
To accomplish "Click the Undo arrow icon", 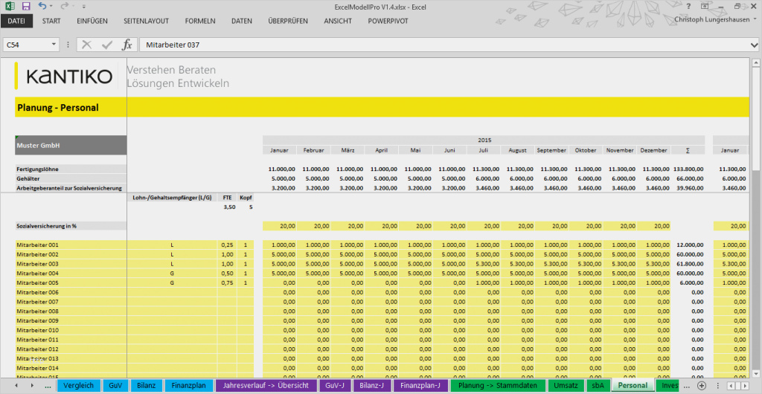I will [x=42, y=6].
